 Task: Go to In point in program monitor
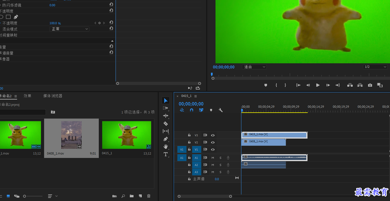tap(298, 85)
